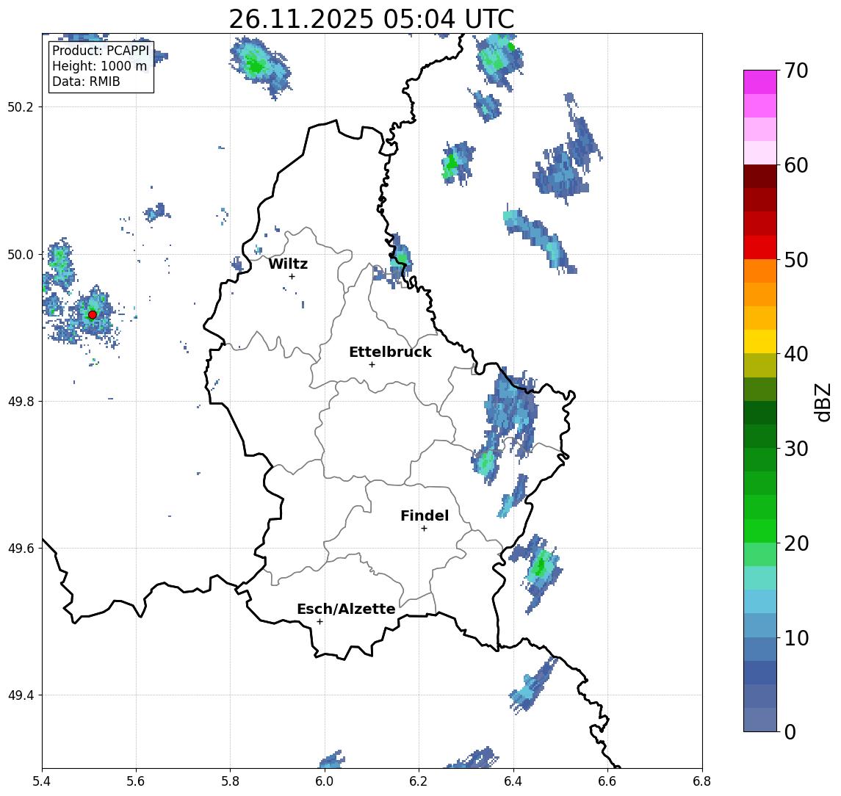This screenshot has height=796, width=841.
Task: Click the 49.8 latitude tick label
Action: click(x=21, y=401)
